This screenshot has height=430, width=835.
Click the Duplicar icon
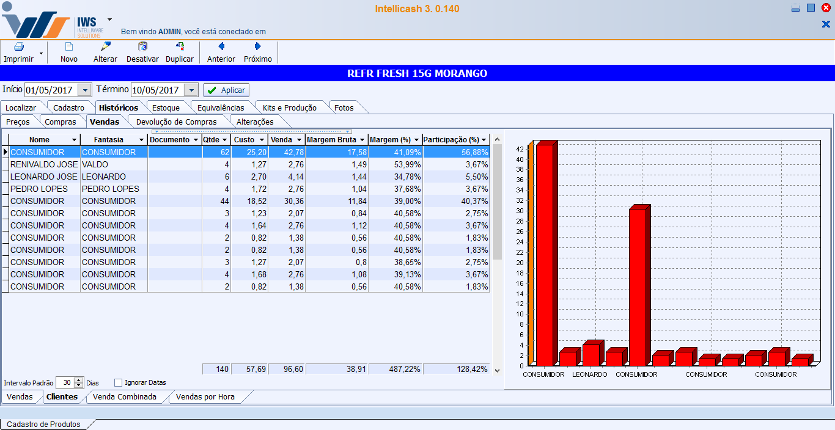pos(180,47)
